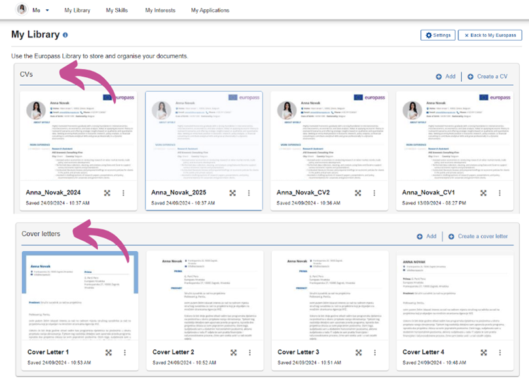This screenshot has width=529, height=390.
Task: Open more options for Cover Letter 4
Action: [500, 352]
